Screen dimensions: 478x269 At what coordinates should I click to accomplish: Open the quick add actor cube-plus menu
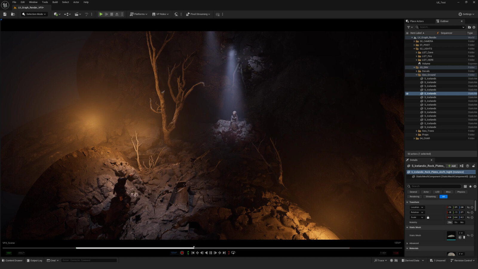pos(57,14)
